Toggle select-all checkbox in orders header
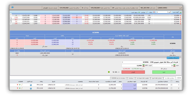This screenshot has height=96, width=192. [x=171, y=81]
